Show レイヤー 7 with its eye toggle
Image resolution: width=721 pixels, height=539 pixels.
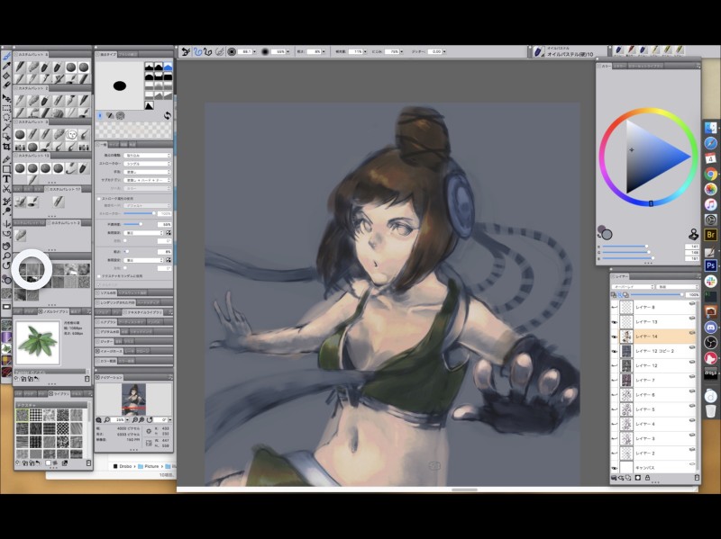(615, 380)
